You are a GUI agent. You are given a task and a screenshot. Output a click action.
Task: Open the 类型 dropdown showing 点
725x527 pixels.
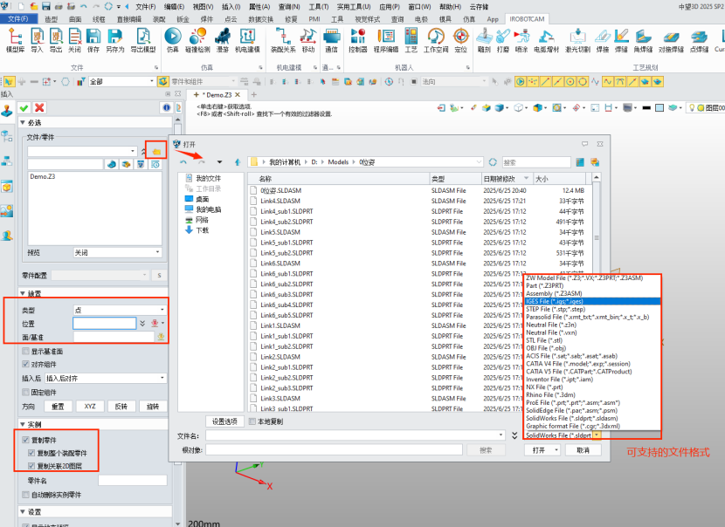[x=120, y=310]
